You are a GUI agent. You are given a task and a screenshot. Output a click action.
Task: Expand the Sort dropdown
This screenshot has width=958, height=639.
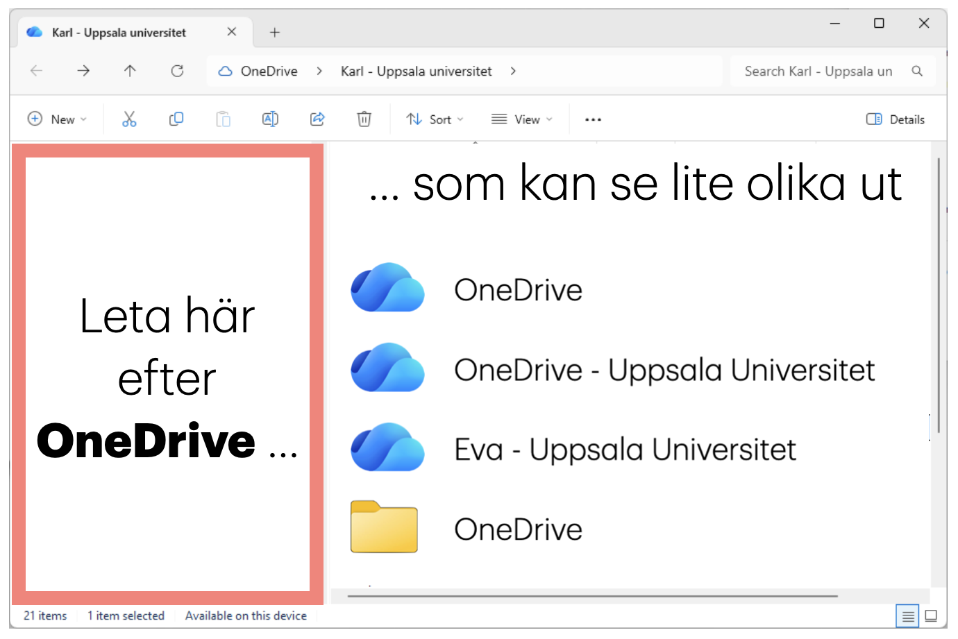click(x=435, y=119)
